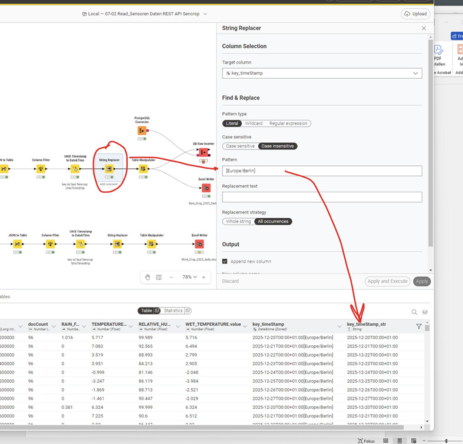The image size is (463, 444).
Task: Set matching to Case sensitive
Action: click(x=240, y=146)
